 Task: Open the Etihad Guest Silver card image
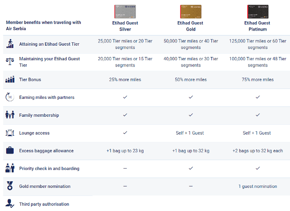pos(125,11)
